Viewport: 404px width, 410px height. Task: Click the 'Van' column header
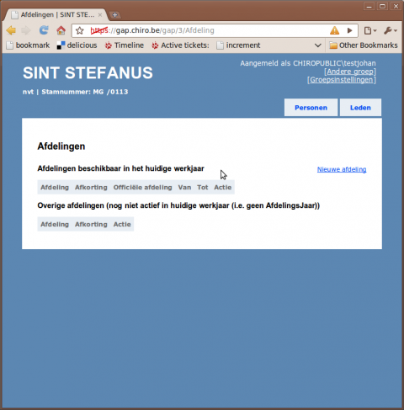[x=184, y=187]
